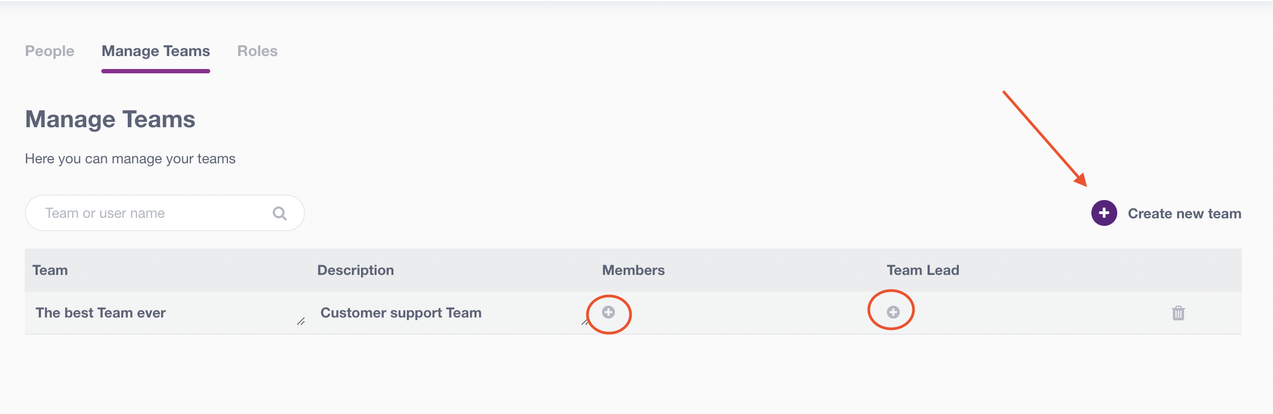The image size is (1273, 414).
Task: Click the Members column header
Action: (x=633, y=270)
